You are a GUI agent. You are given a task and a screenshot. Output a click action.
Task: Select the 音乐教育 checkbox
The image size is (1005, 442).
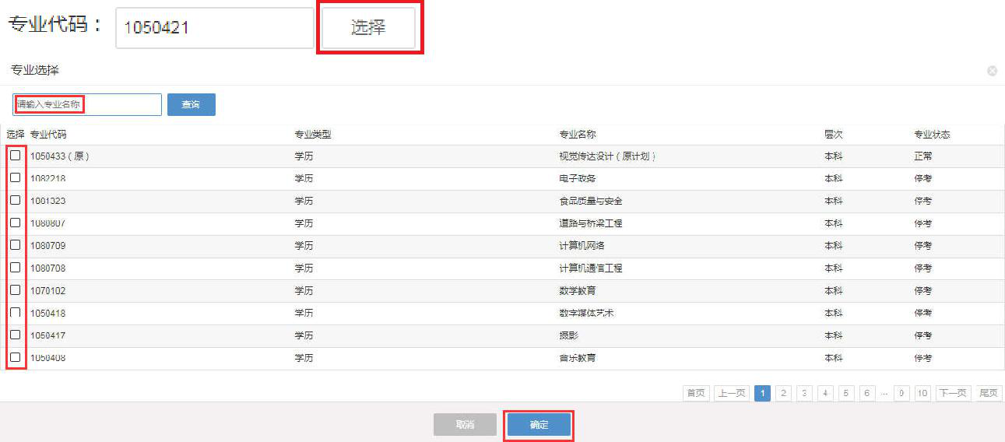click(x=16, y=357)
